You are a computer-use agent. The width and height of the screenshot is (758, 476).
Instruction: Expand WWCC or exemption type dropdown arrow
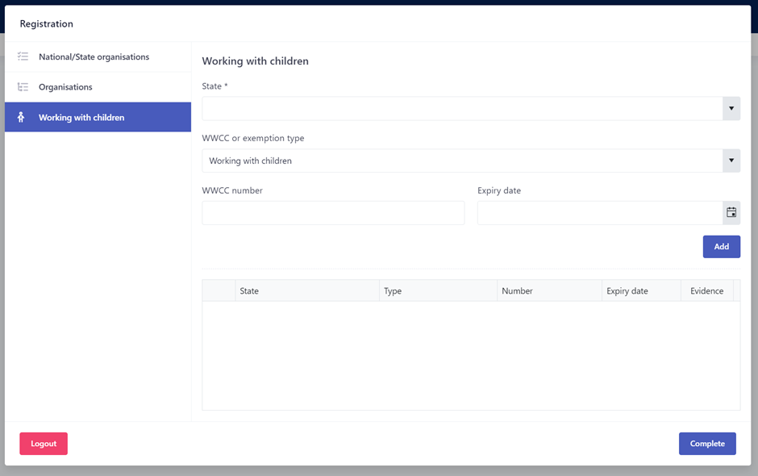(x=731, y=161)
